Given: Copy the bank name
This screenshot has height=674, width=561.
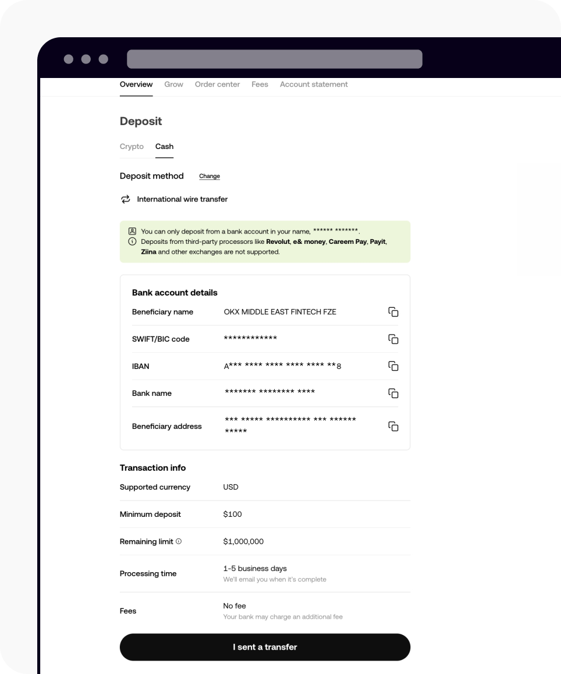Looking at the screenshot, I should (x=393, y=393).
